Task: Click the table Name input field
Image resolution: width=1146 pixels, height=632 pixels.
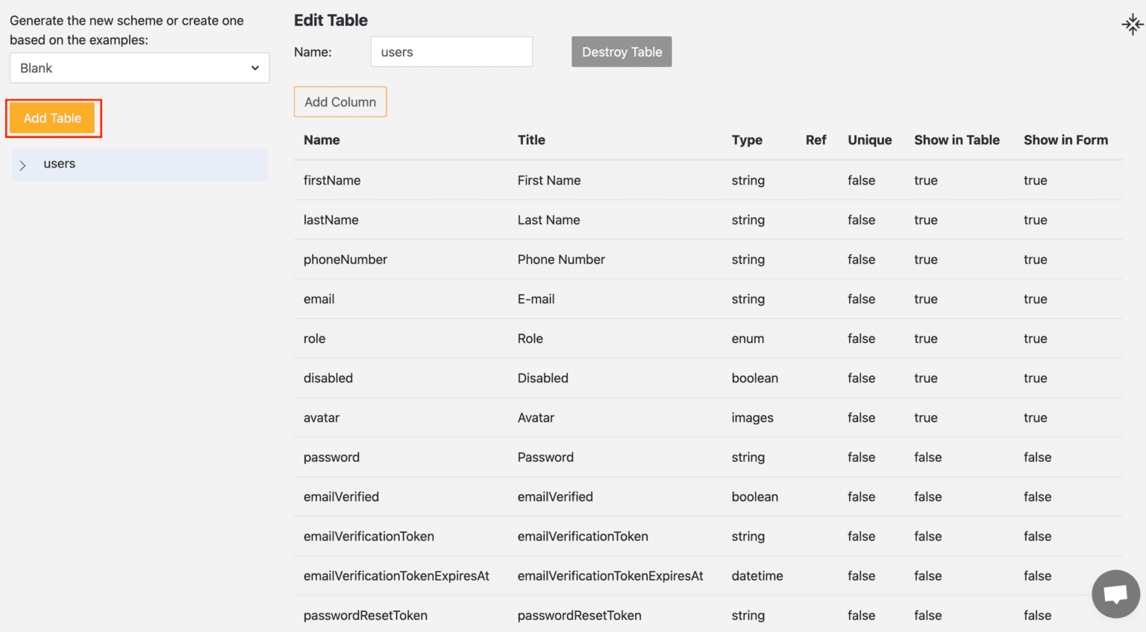Action: point(451,51)
